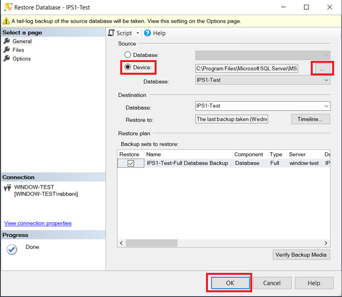Click Verify Backup Media button
This screenshot has width=342, height=297.
(x=301, y=255)
